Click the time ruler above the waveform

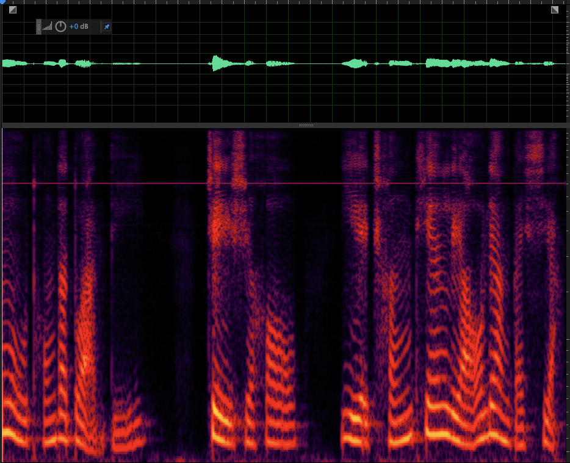[x=285, y=2]
